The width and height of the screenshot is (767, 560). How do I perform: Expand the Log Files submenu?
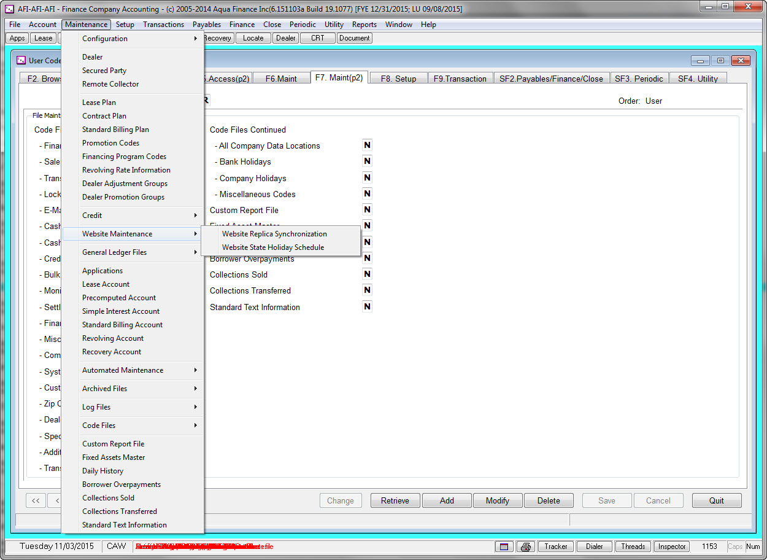pyautogui.click(x=133, y=407)
